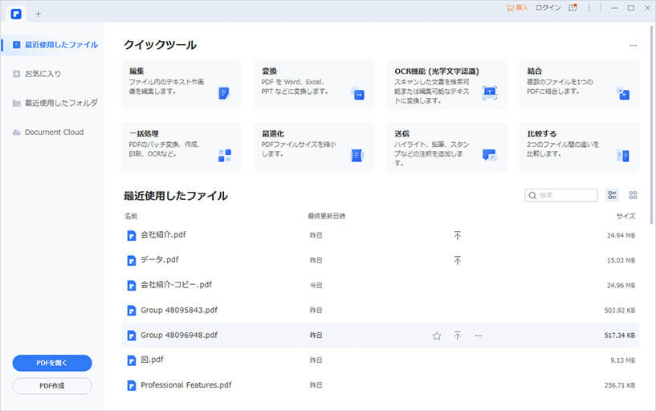This screenshot has width=656, height=411.
Task: Launch the 変換 (Convert) PDF tool
Action: [x=313, y=83]
